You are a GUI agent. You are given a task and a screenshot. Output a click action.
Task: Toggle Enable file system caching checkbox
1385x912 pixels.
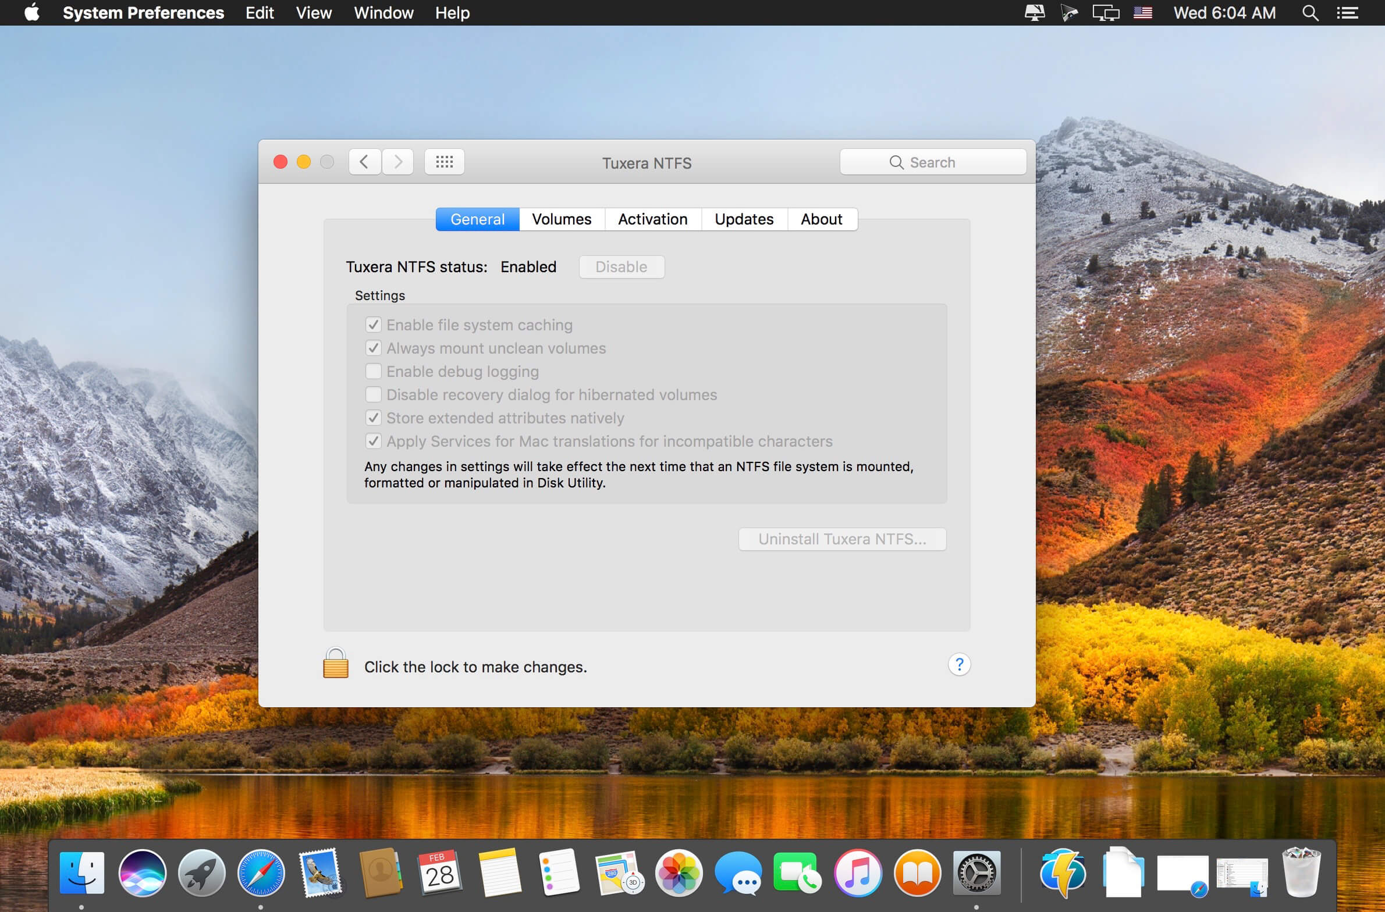click(372, 323)
